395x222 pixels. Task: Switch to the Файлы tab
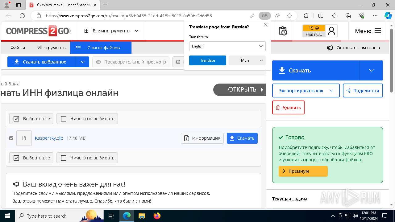pos(18,48)
